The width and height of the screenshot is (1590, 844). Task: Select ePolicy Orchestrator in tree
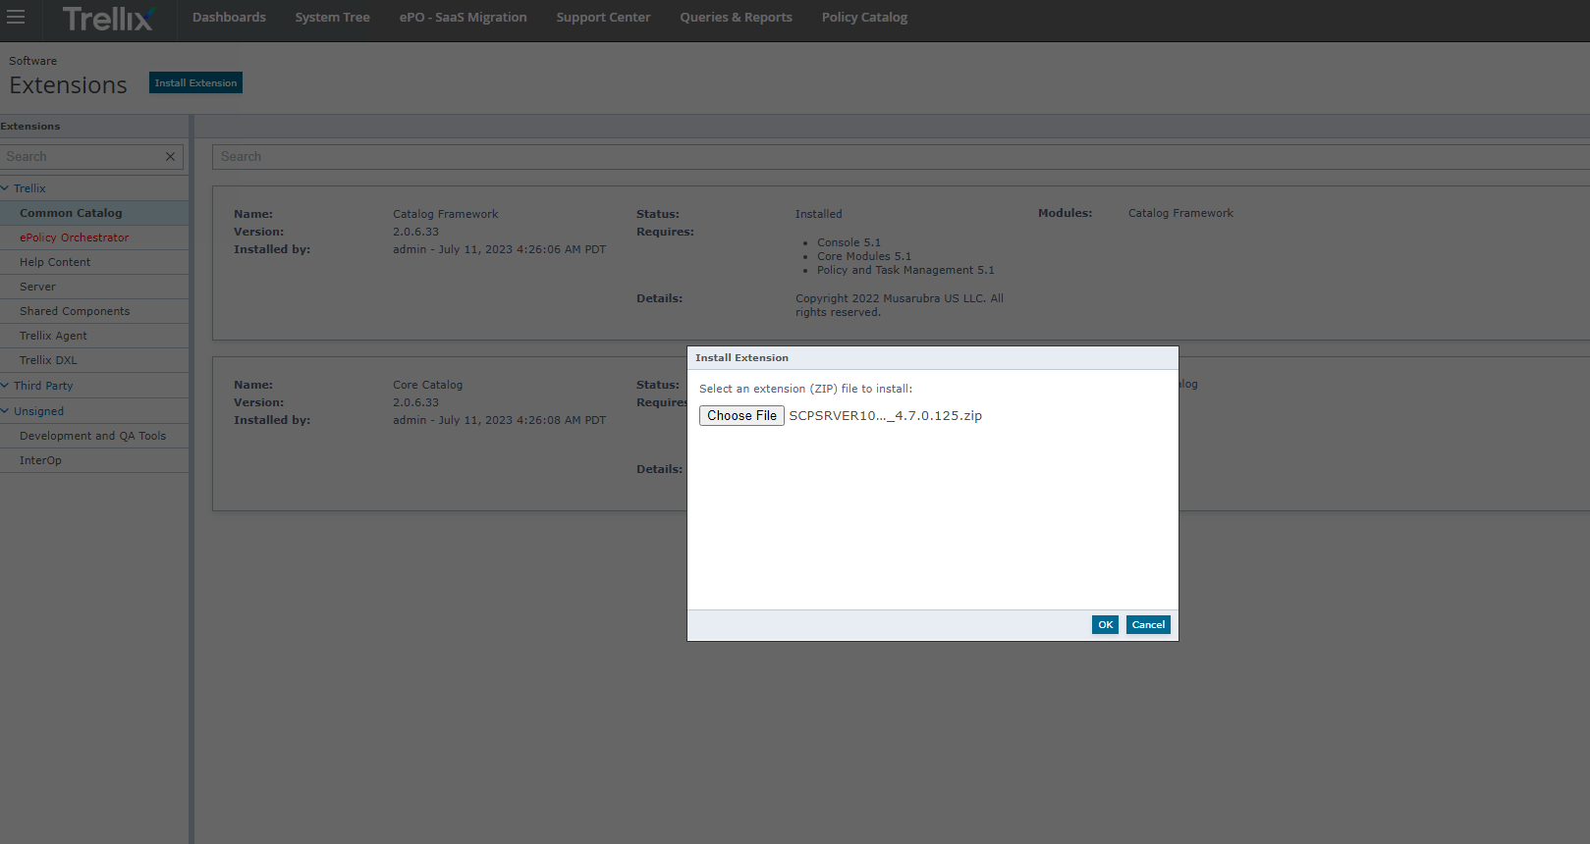75,237
